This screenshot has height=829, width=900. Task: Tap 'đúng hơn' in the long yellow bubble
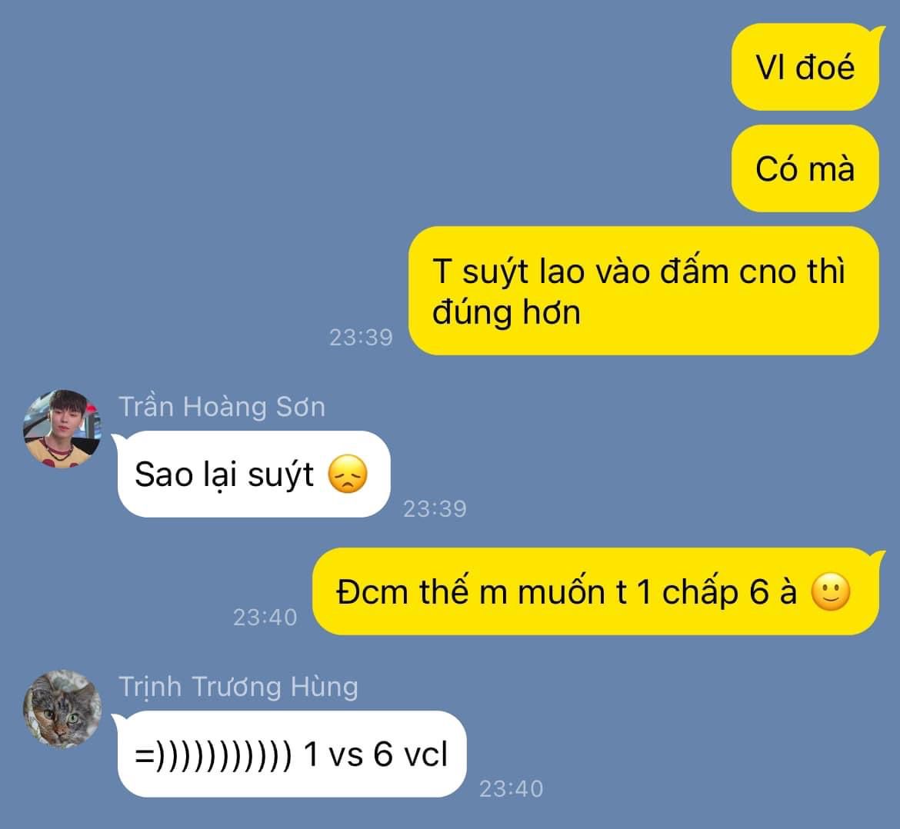(x=506, y=313)
